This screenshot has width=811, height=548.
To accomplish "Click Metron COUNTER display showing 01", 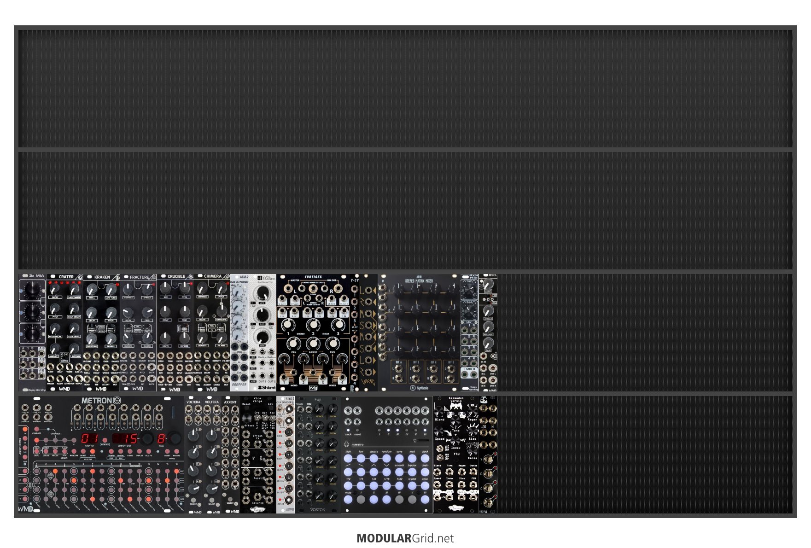I will pyautogui.click(x=90, y=438).
